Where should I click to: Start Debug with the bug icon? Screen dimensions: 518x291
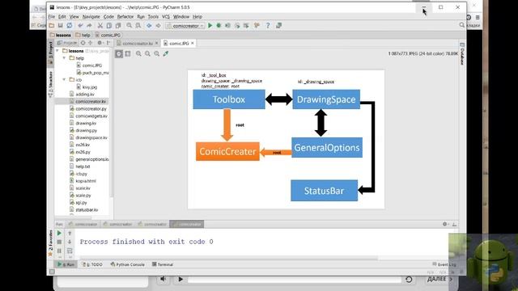[x=219, y=25]
